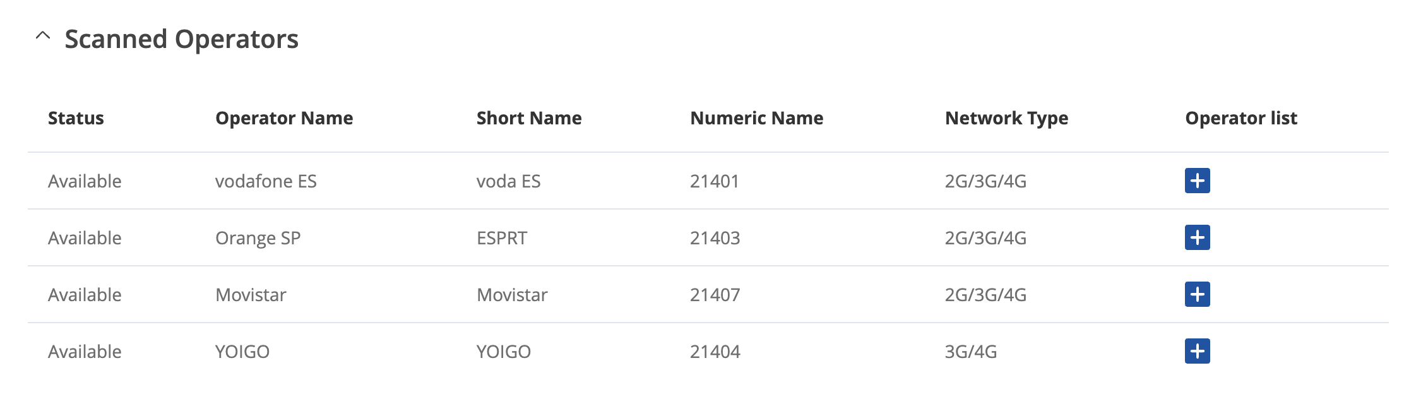Select the Operator Name column header
This screenshot has width=1404, height=399.
pos(284,118)
